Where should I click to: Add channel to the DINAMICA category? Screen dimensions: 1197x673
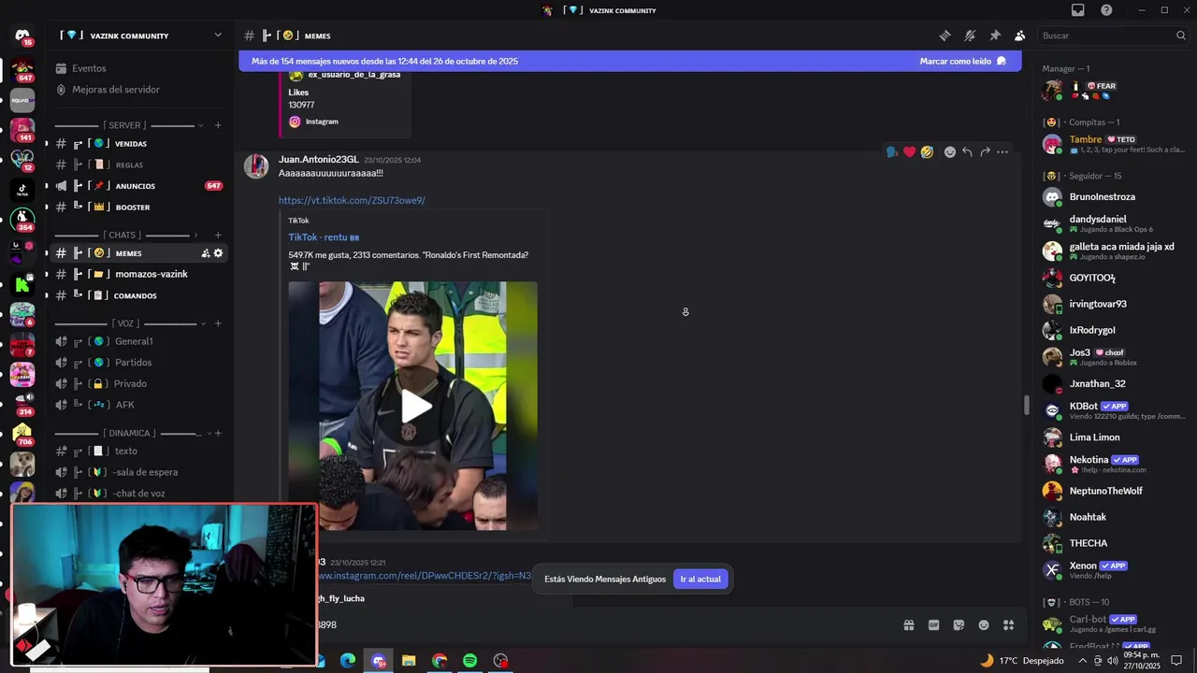coord(218,433)
